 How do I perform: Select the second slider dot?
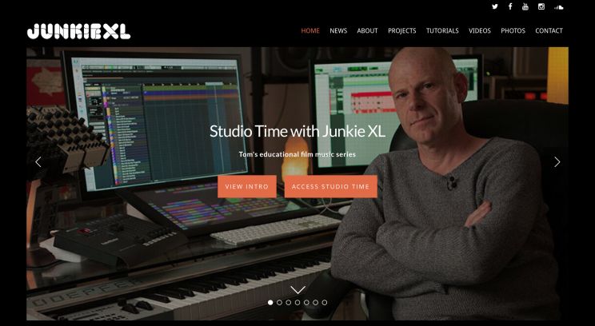pyautogui.click(x=279, y=303)
